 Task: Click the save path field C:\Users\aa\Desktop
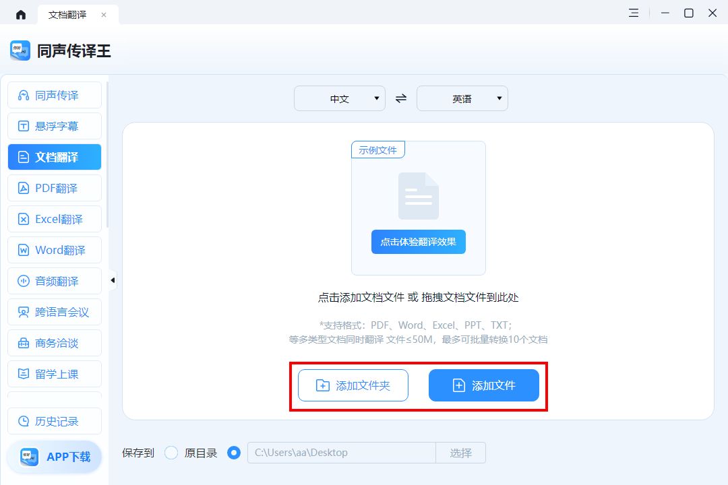342,453
